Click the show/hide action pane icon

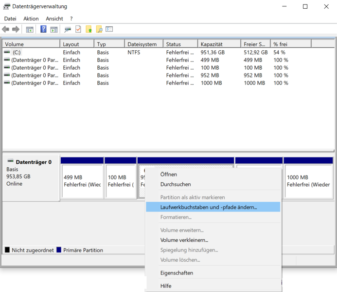tap(53, 29)
